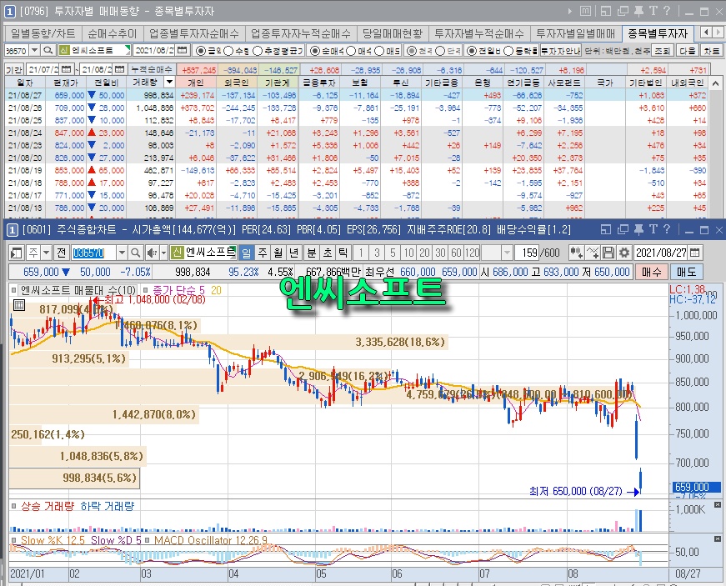Toggle left panel icon in chart toolbar
This screenshot has height=586, width=726.
pyautogui.click(x=17, y=253)
